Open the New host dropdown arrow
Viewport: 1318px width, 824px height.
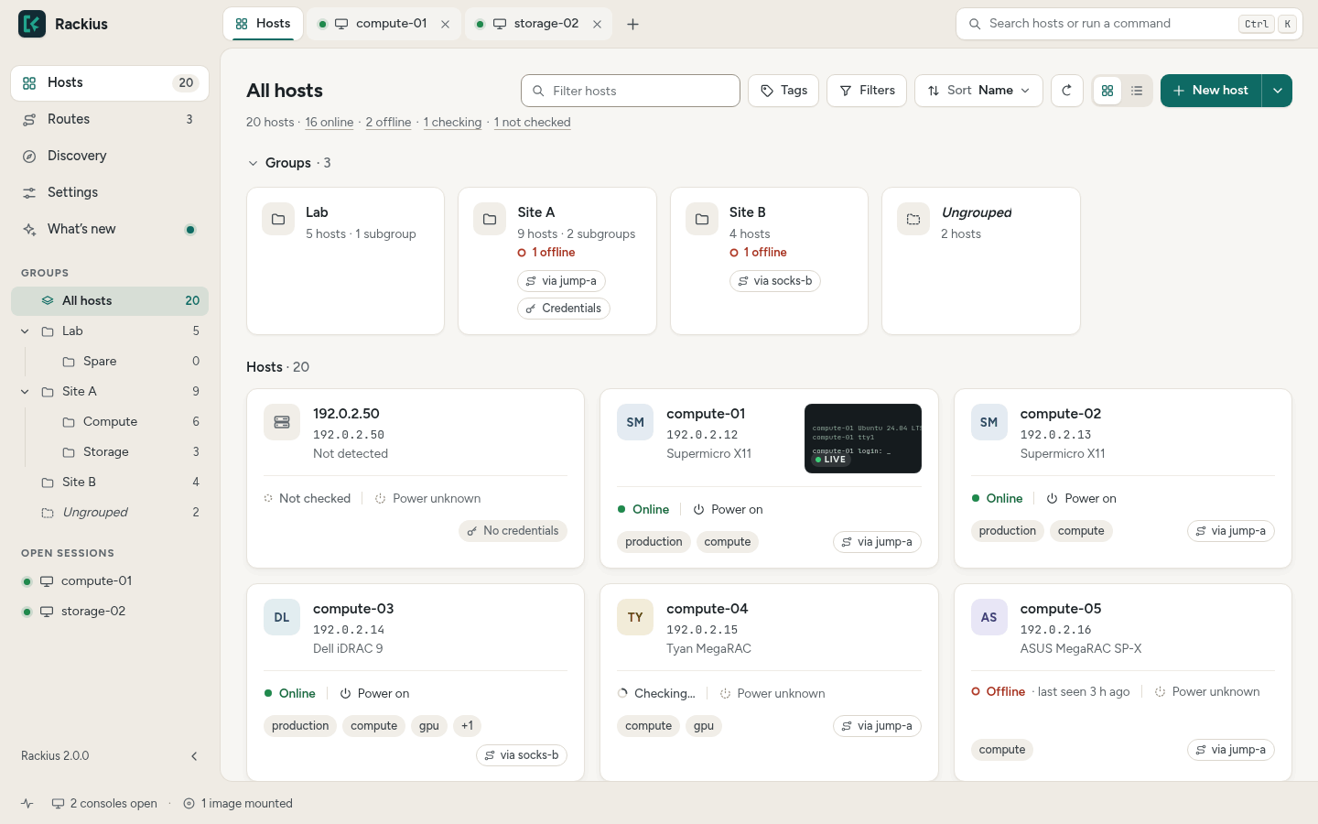coord(1277,91)
